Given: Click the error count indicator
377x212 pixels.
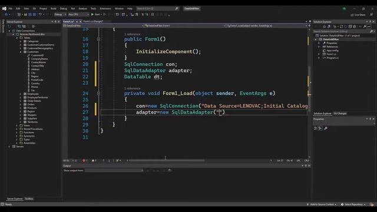Looking at the screenshot, I should (85, 160).
